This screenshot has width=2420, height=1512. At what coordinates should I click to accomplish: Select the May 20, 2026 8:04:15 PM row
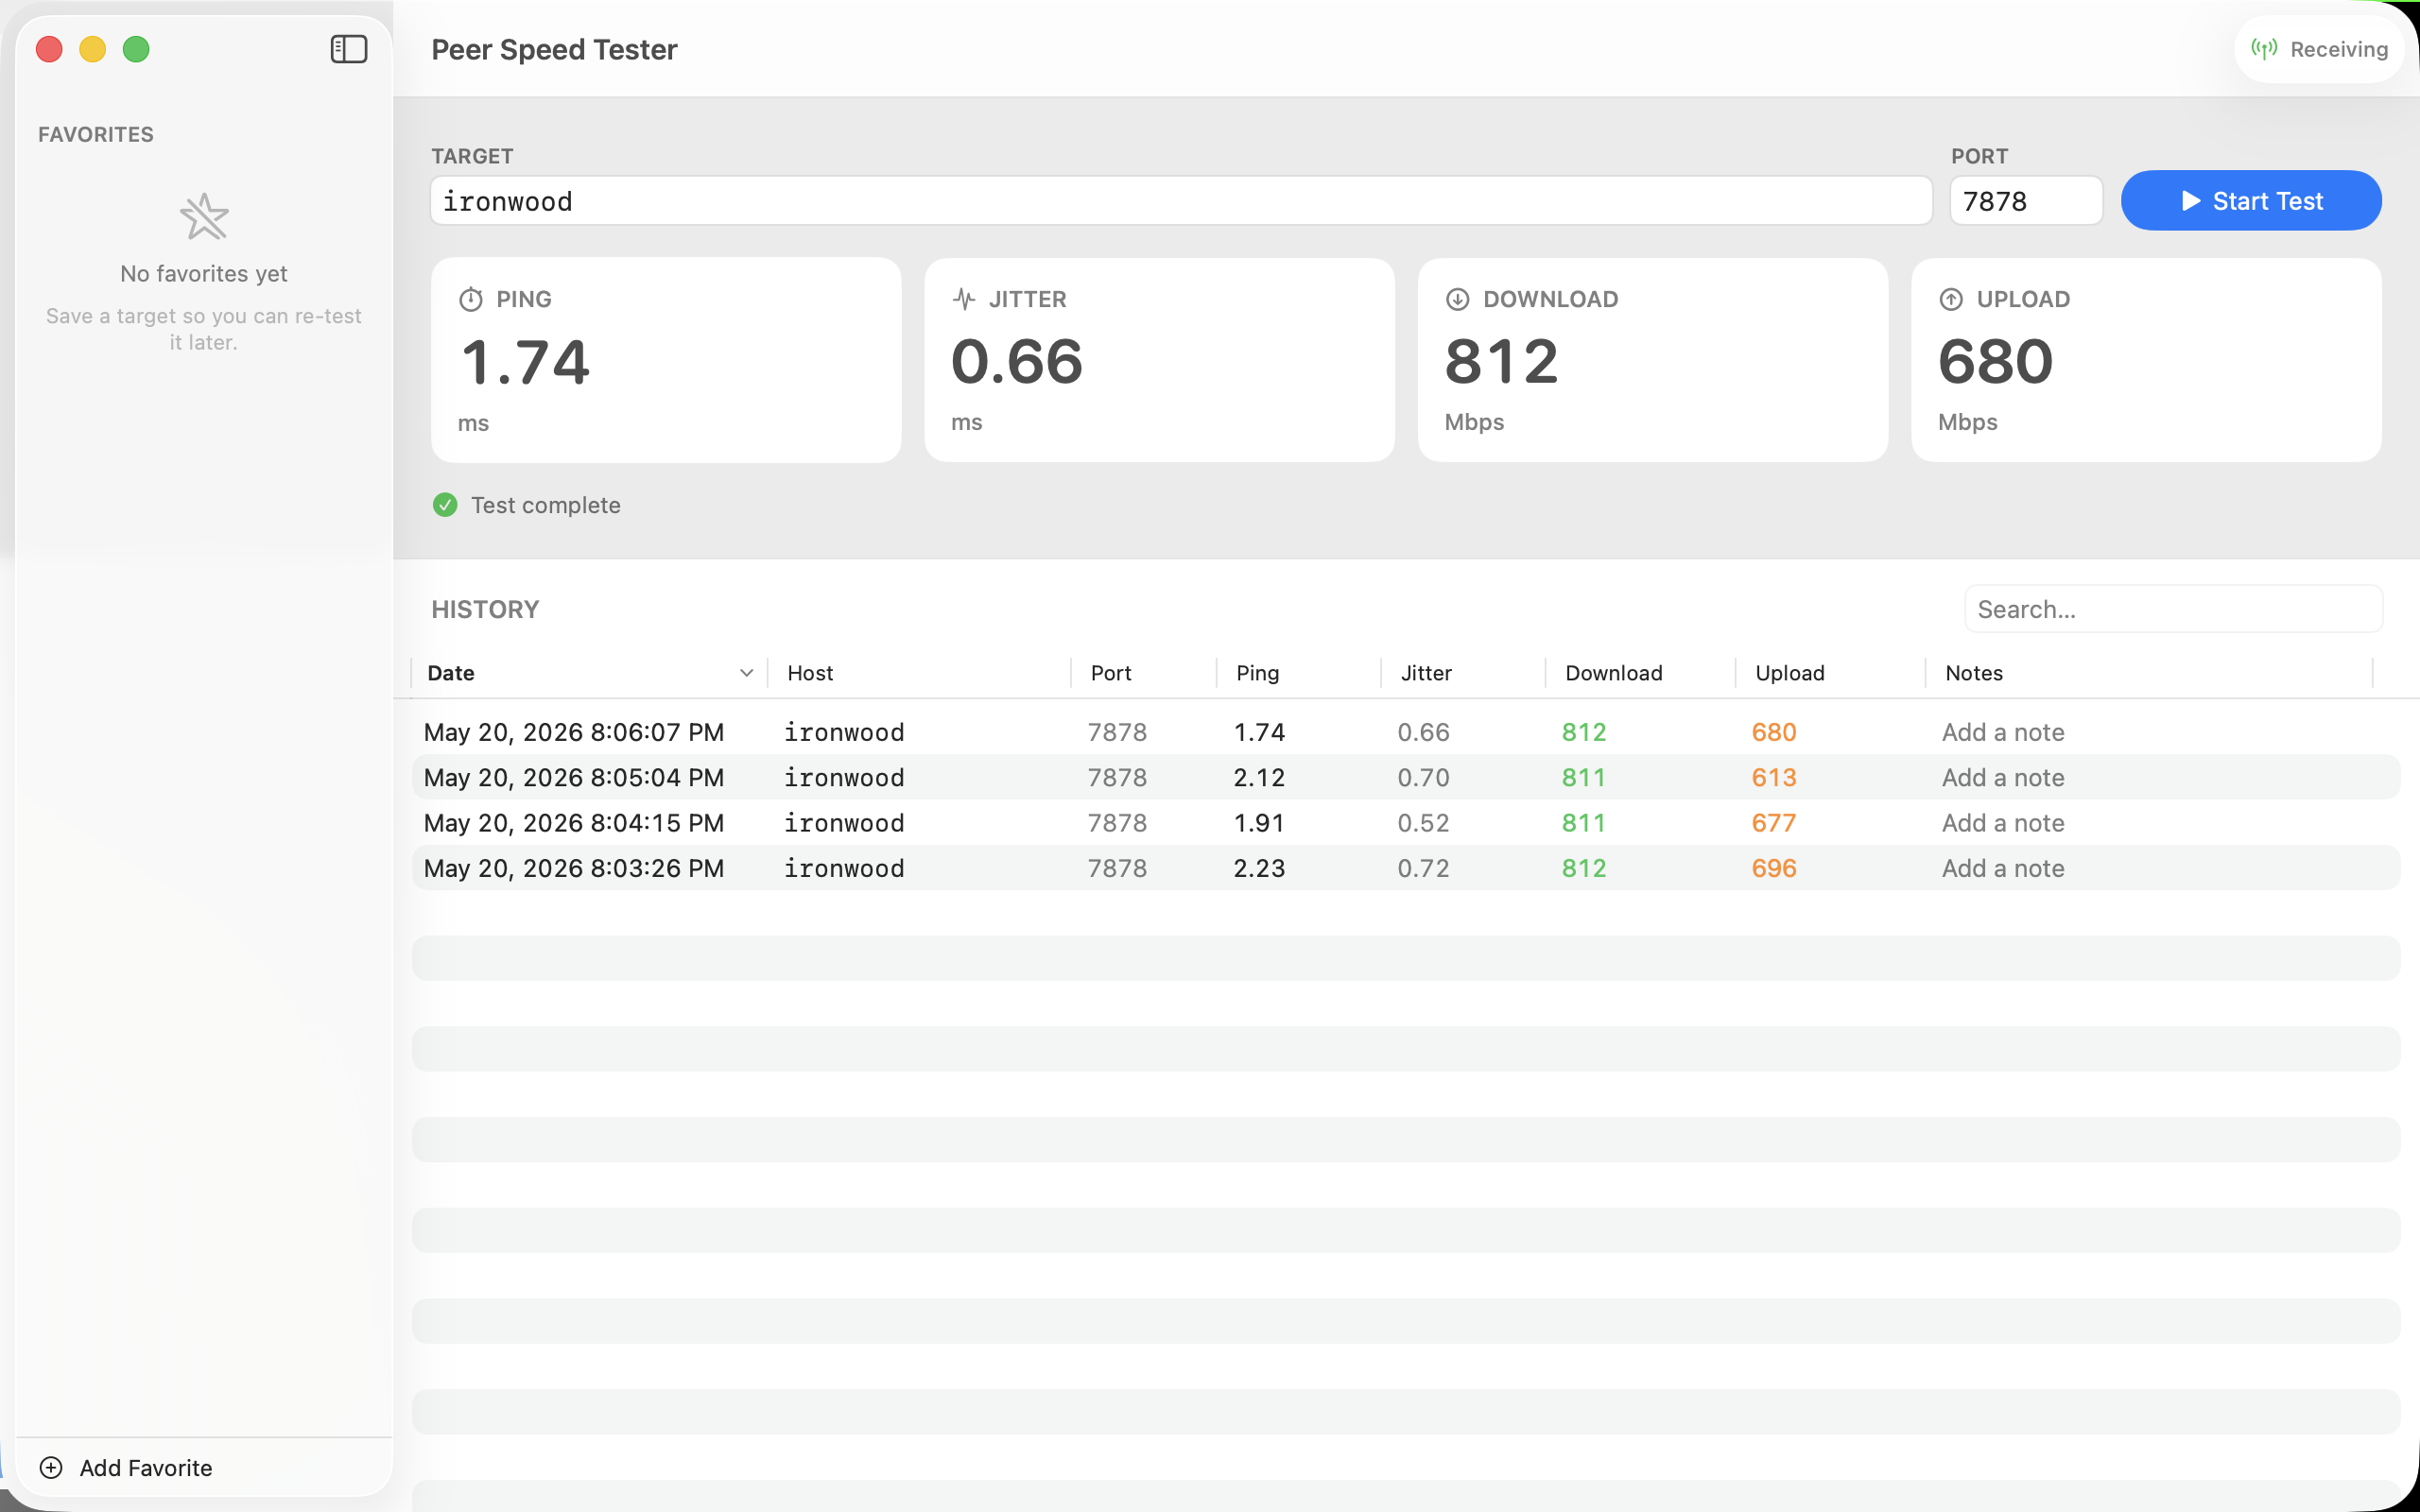1406,823
